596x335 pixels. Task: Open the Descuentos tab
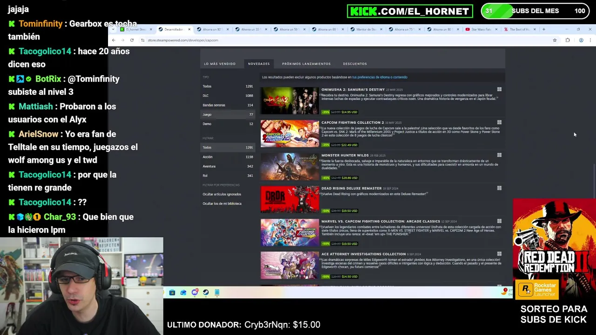coord(355,64)
